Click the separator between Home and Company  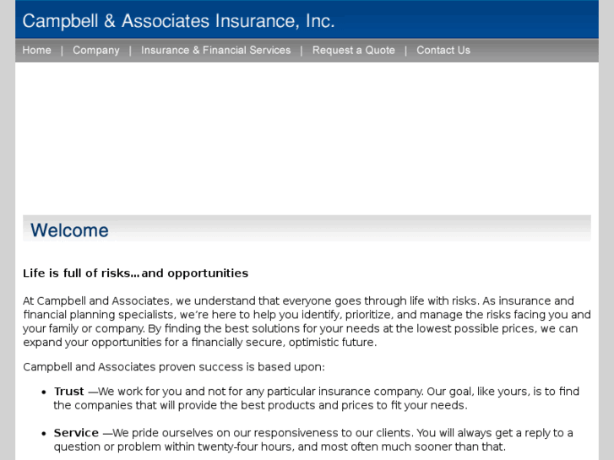tap(62, 51)
